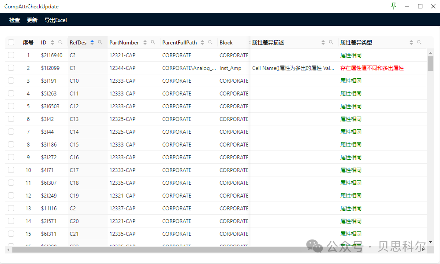Open search filter for 属性差异描述 column

pos(331,42)
